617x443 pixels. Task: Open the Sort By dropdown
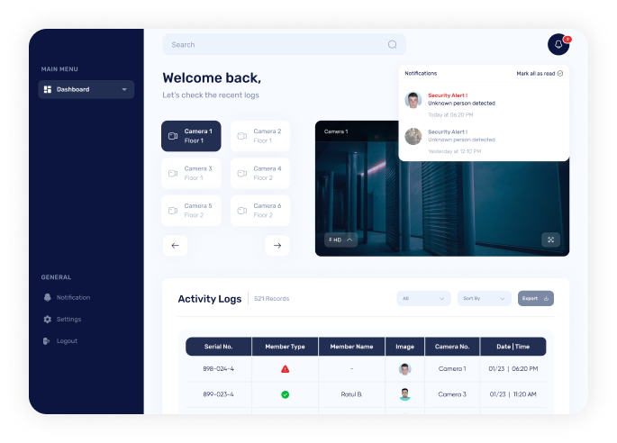[484, 298]
